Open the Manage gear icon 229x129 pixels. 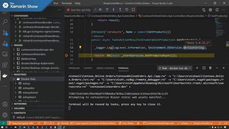tap(5, 115)
